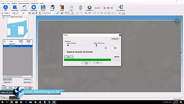Image resolution: width=184 pixels, height=104 pixels.
Task: Select highlighted row 2 in the parts table
Action: (x=18, y=46)
